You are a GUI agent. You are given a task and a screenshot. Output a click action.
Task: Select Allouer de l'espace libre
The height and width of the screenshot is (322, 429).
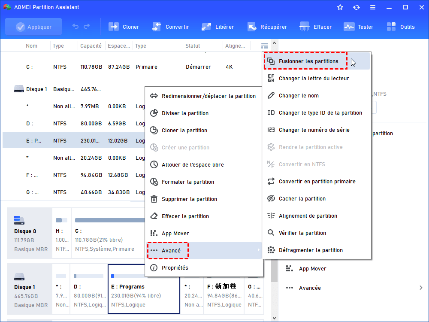204,164
